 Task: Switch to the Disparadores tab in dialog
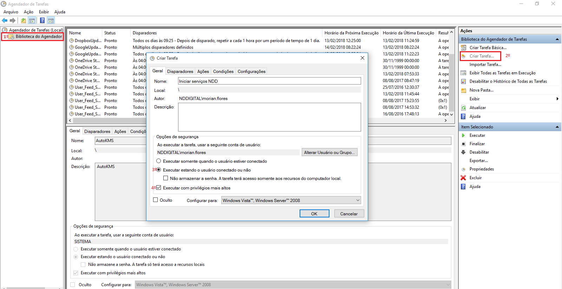(x=180, y=72)
